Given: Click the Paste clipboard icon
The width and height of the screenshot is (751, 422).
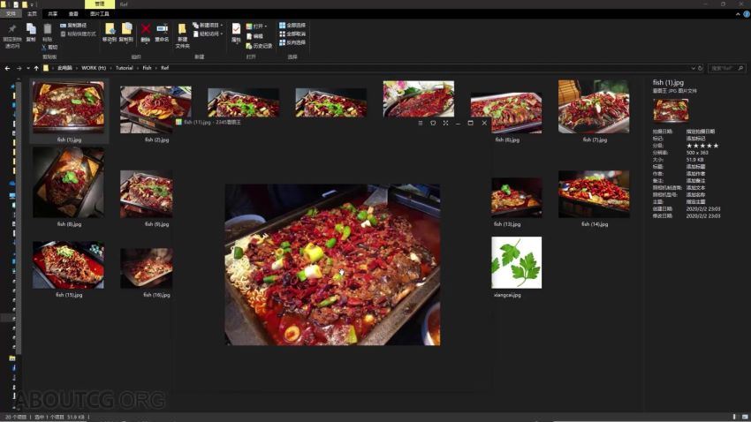Looking at the screenshot, I should click(48, 29).
